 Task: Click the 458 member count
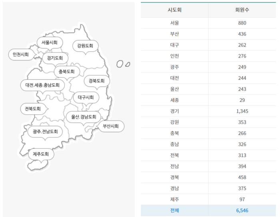pos(242,177)
